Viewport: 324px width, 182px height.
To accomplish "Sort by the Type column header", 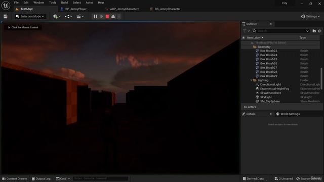I will point(303,37).
